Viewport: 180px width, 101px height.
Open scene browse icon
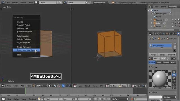tap(65, 3)
